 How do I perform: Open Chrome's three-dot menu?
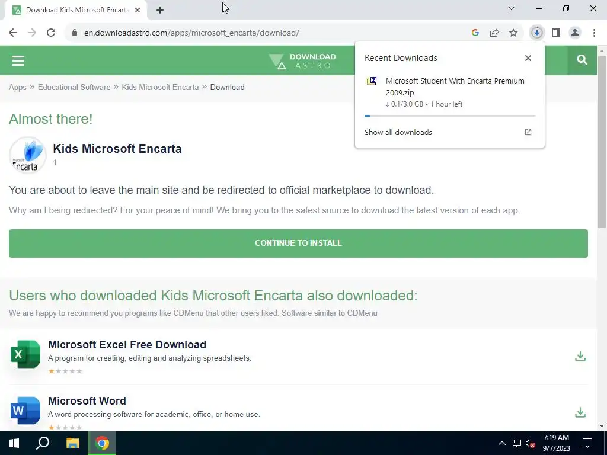click(594, 33)
